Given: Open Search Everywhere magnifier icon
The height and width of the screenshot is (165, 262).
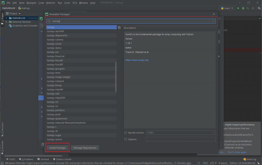Looking at the screenshot, I should pyautogui.click(x=259, y=8).
